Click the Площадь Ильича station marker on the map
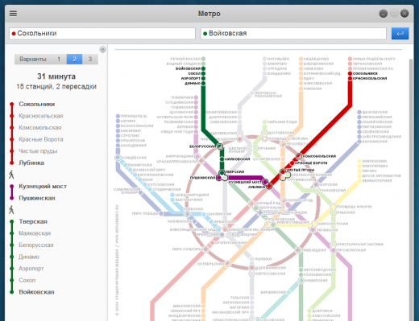This screenshot has width=419, height=321. pos(334,207)
